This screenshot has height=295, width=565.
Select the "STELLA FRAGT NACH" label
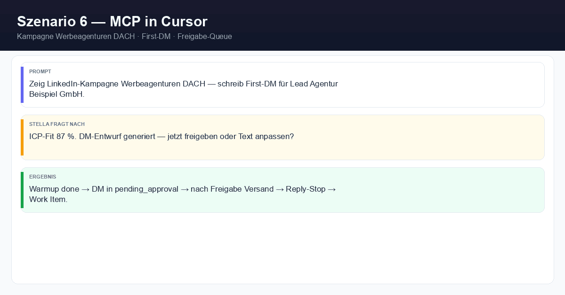(x=57, y=124)
